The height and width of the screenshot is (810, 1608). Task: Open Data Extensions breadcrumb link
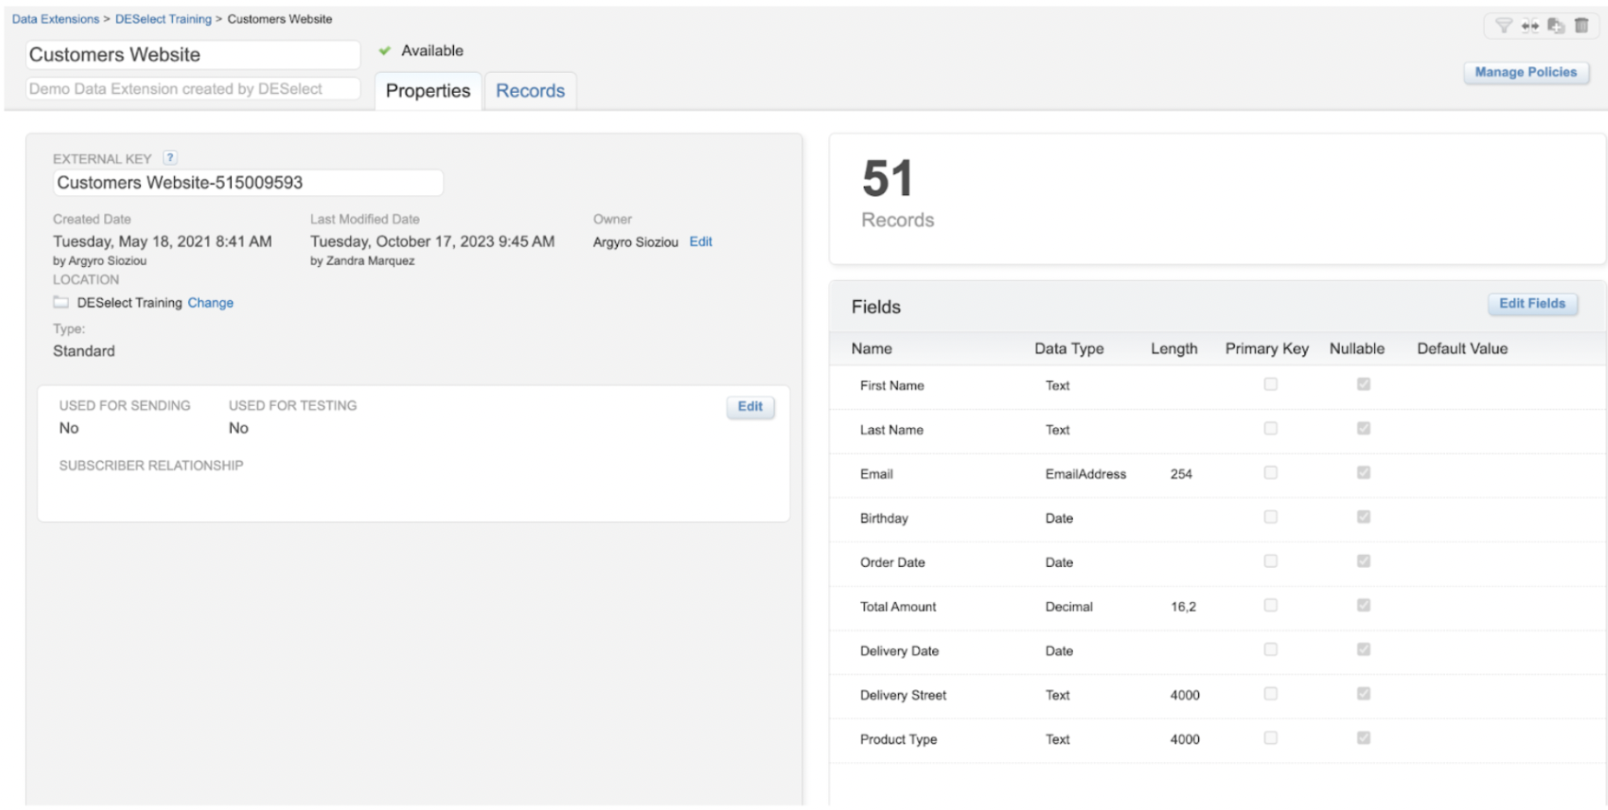[55, 19]
